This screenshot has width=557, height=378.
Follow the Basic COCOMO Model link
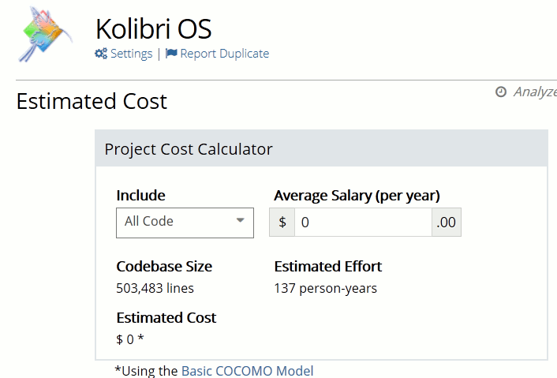247,371
